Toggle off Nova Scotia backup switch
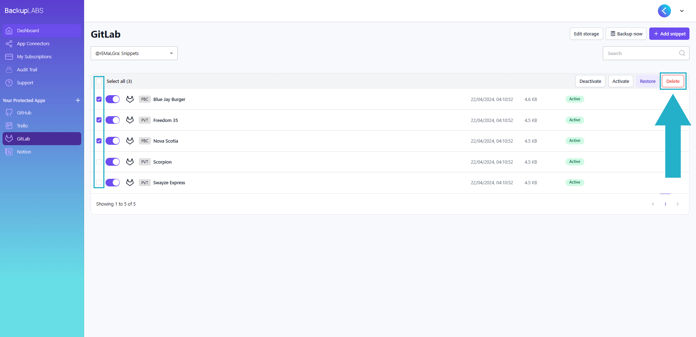The image size is (696, 337). pyautogui.click(x=113, y=141)
